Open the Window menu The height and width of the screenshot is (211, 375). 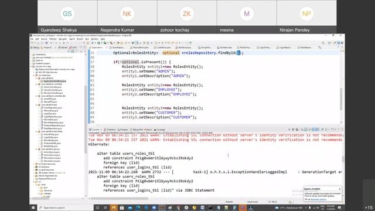(x=95, y=39)
